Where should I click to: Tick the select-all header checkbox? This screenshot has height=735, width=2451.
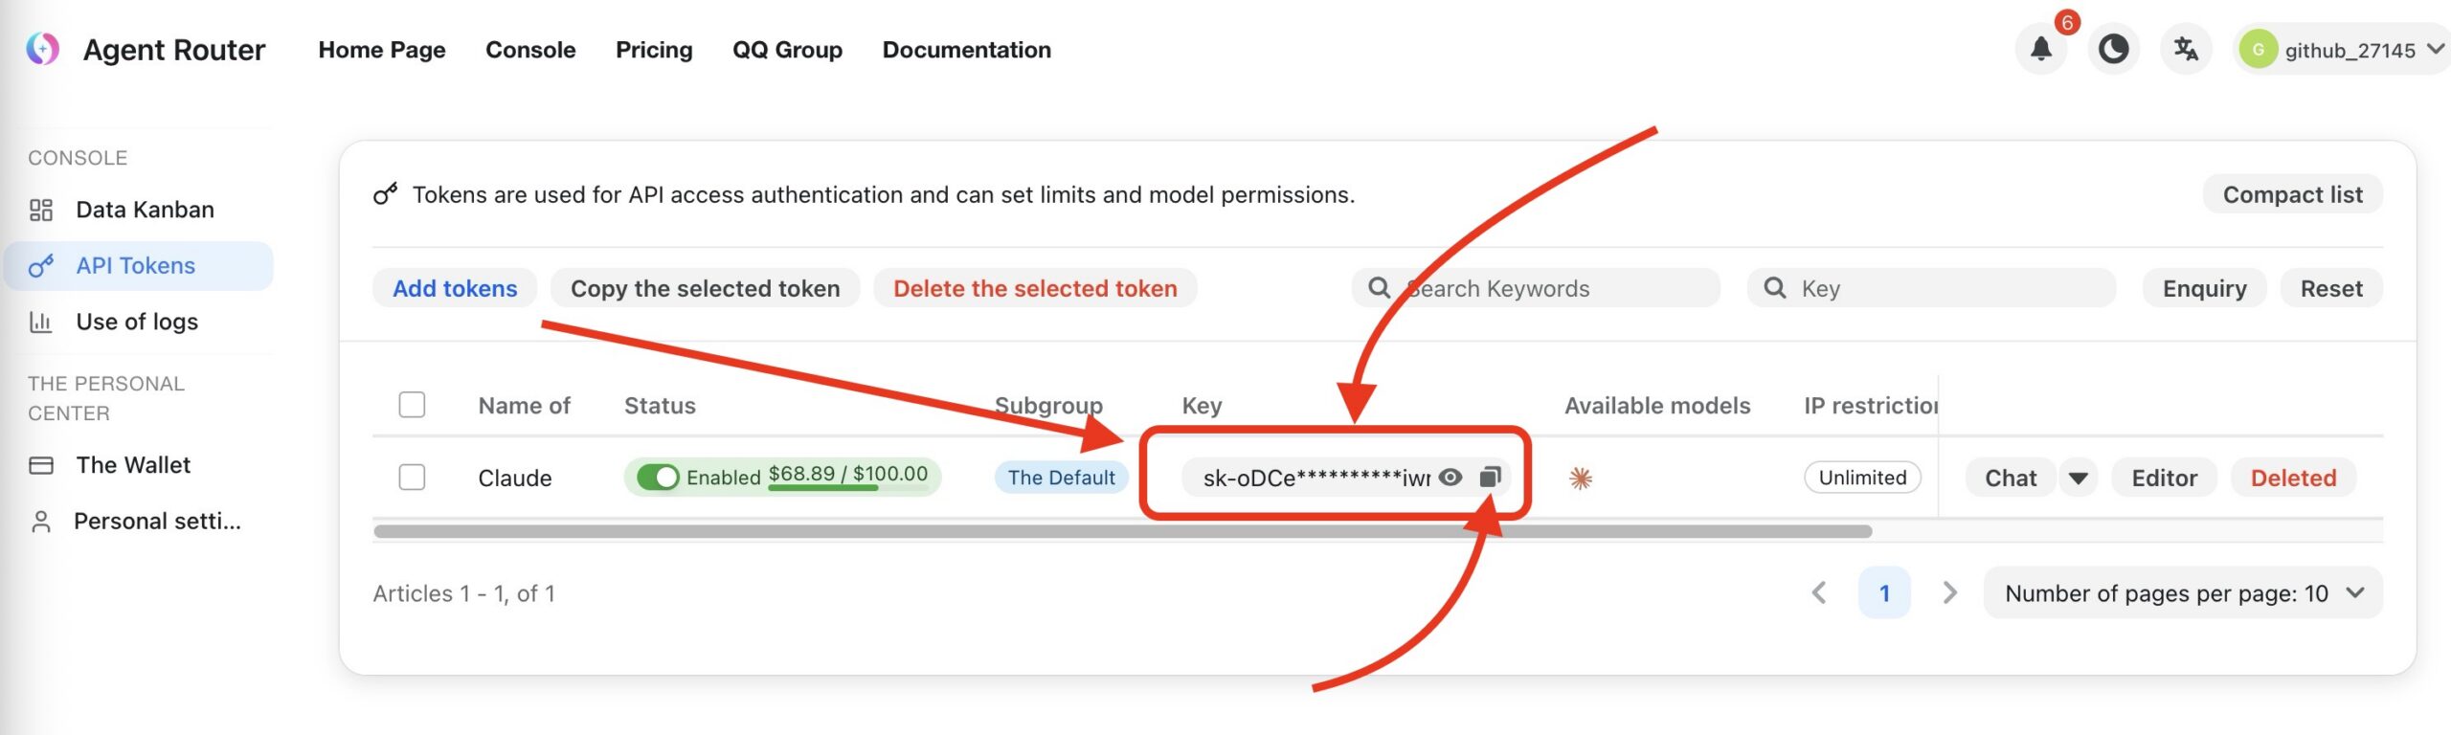click(412, 405)
